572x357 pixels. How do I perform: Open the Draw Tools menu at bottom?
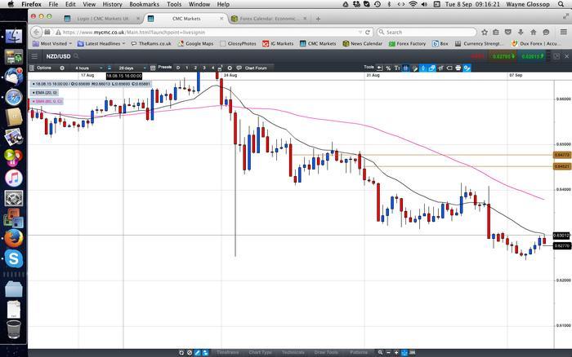(x=326, y=353)
